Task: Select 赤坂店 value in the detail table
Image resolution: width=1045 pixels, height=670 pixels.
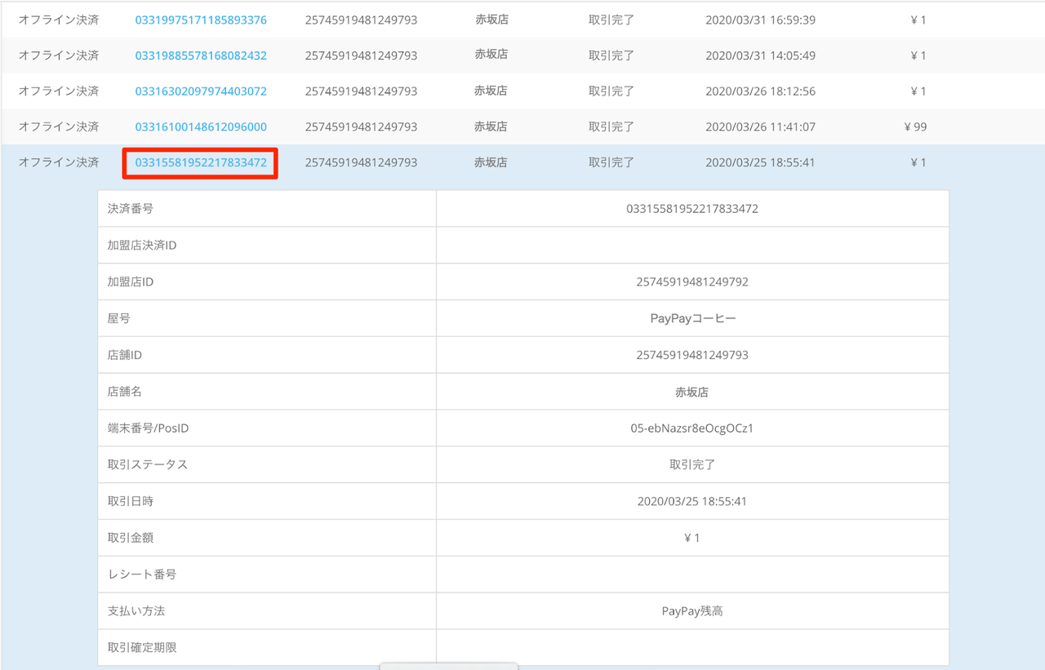Action: pyautogui.click(x=692, y=392)
